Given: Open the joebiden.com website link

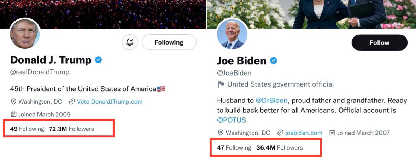Looking at the screenshot, I should tap(304, 133).
